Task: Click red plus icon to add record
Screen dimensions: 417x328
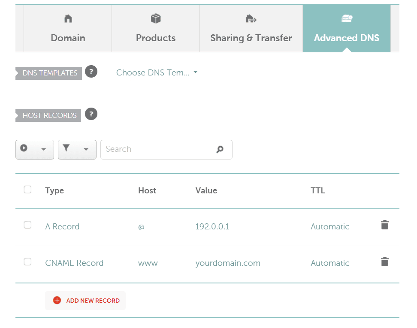Action: (x=57, y=301)
